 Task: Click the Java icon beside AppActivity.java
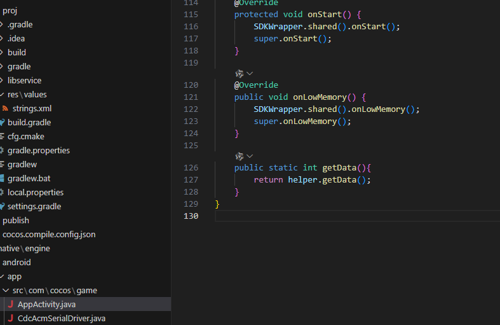point(11,304)
